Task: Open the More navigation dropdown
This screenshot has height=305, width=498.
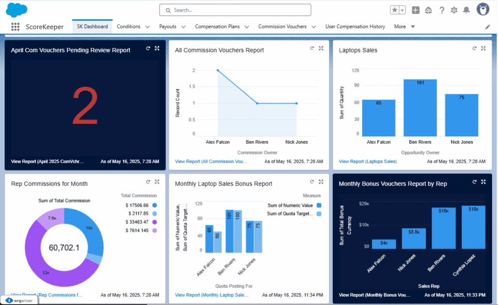Action: point(405,27)
